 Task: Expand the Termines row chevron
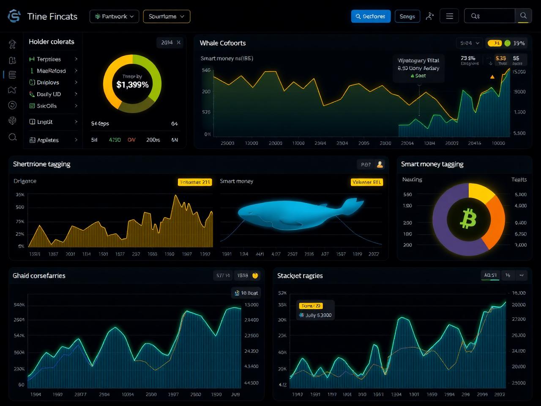pos(76,59)
